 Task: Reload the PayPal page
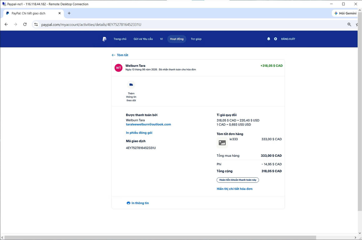(x=25, y=24)
